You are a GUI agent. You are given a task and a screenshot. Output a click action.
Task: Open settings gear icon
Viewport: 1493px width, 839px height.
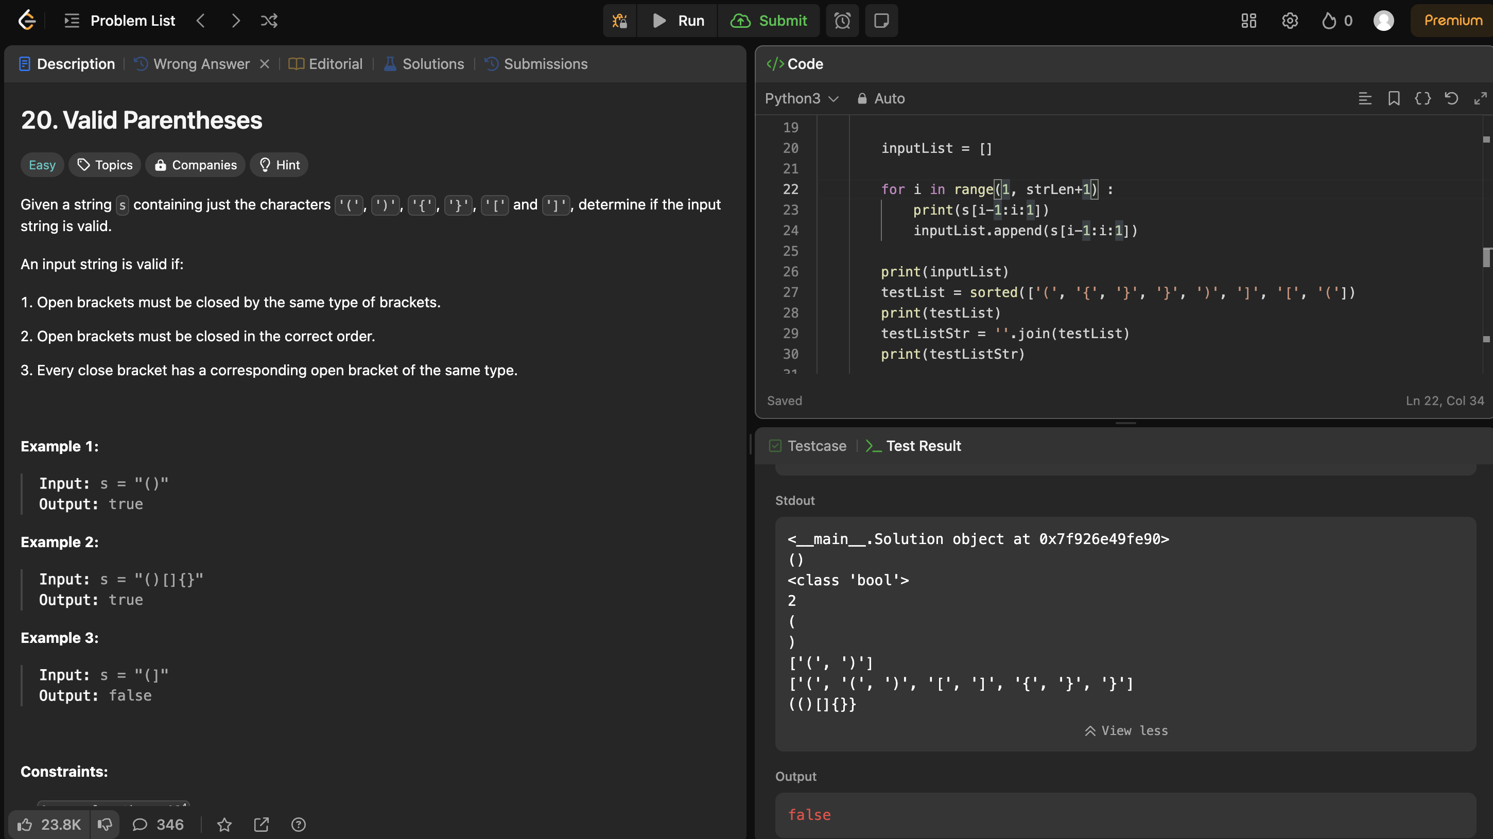point(1290,21)
